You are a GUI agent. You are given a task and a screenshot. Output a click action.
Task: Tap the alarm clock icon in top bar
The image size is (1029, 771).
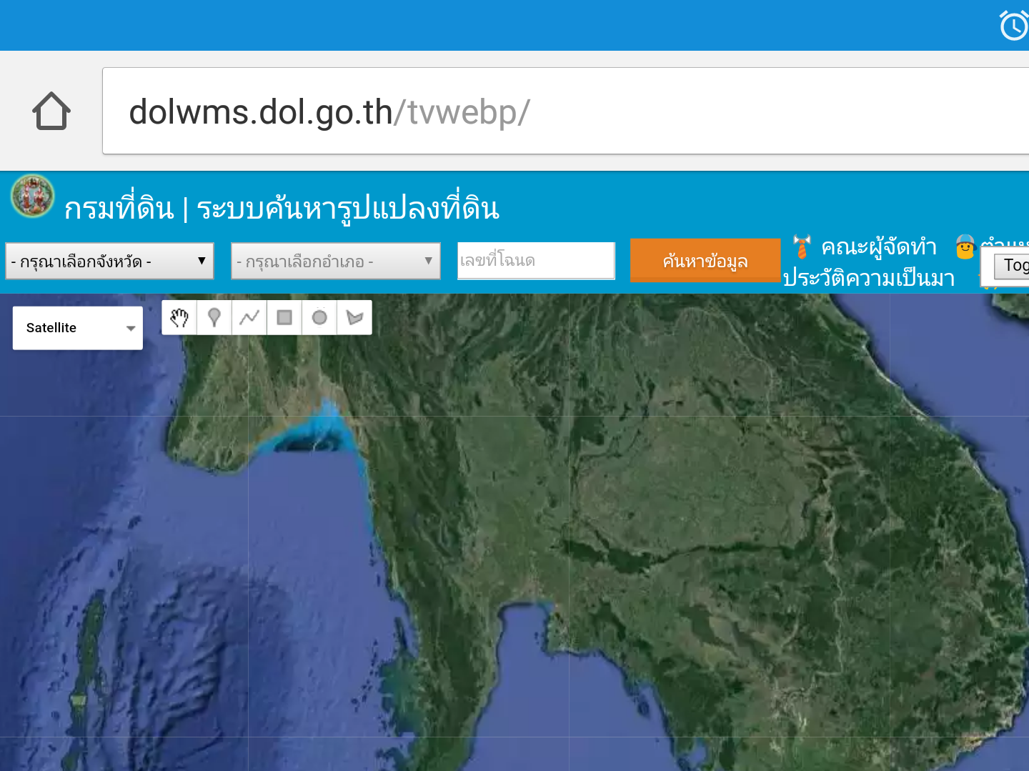(1013, 26)
